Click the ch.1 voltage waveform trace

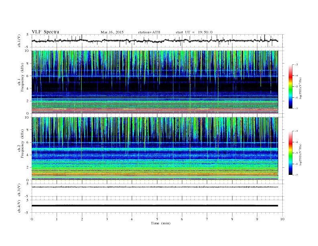(x=155, y=41)
